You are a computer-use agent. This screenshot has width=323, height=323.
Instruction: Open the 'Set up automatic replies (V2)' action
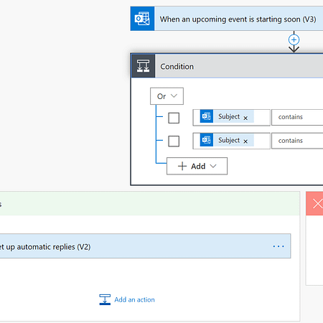coord(145,246)
